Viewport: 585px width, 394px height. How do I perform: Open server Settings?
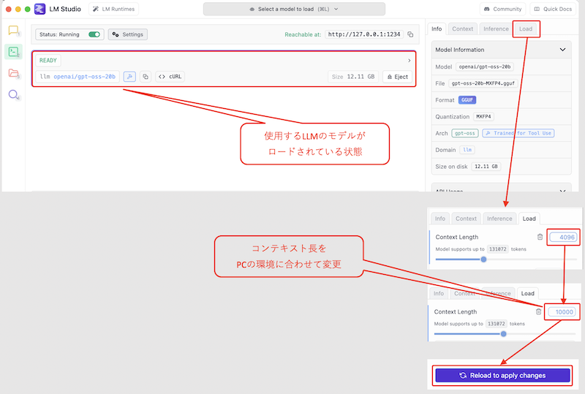[x=128, y=34]
